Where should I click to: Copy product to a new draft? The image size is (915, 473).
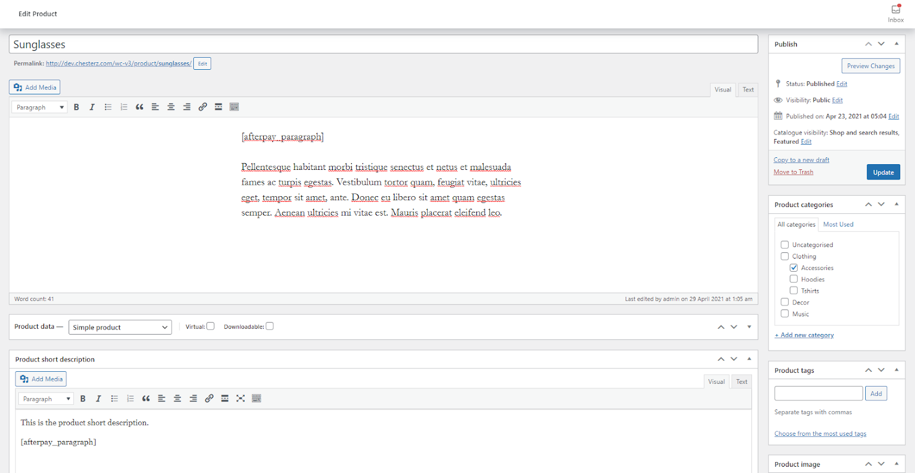801,160
